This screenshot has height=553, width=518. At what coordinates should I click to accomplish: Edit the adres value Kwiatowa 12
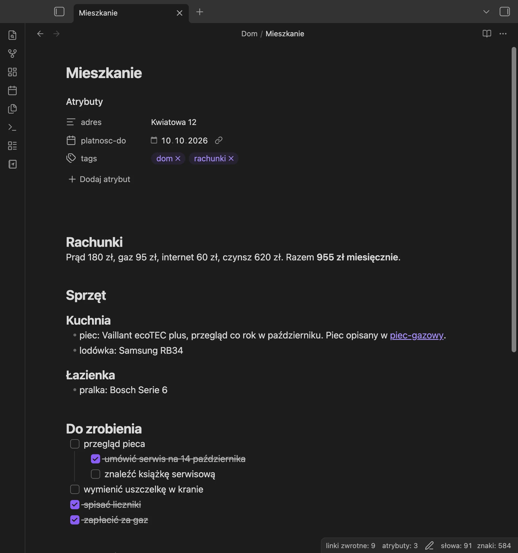click(174, 122)
